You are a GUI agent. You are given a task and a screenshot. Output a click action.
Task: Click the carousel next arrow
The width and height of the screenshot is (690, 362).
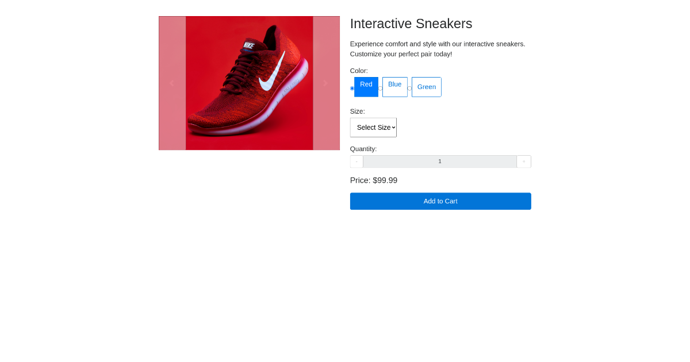coord(325,83)
